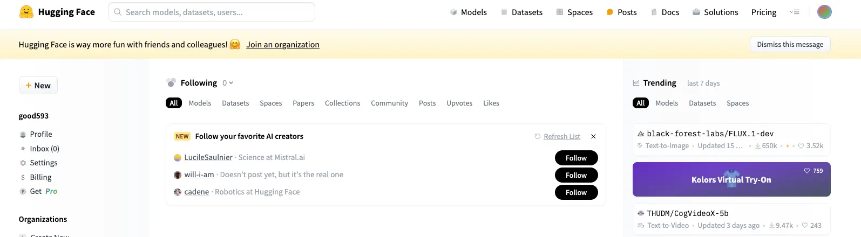Open the good593 username link
Image resolution: width=861 pixels, height=237 pixels.
click(33, 116)
